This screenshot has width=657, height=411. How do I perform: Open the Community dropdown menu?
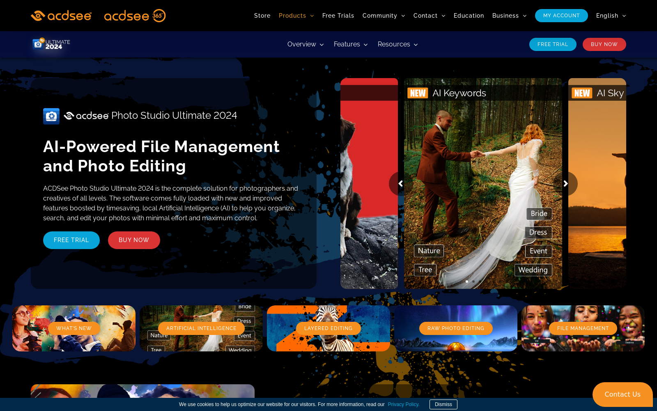click(384, 16)
